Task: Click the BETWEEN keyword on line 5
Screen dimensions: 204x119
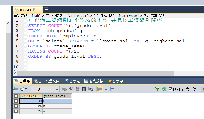Action: pos(78,41)
